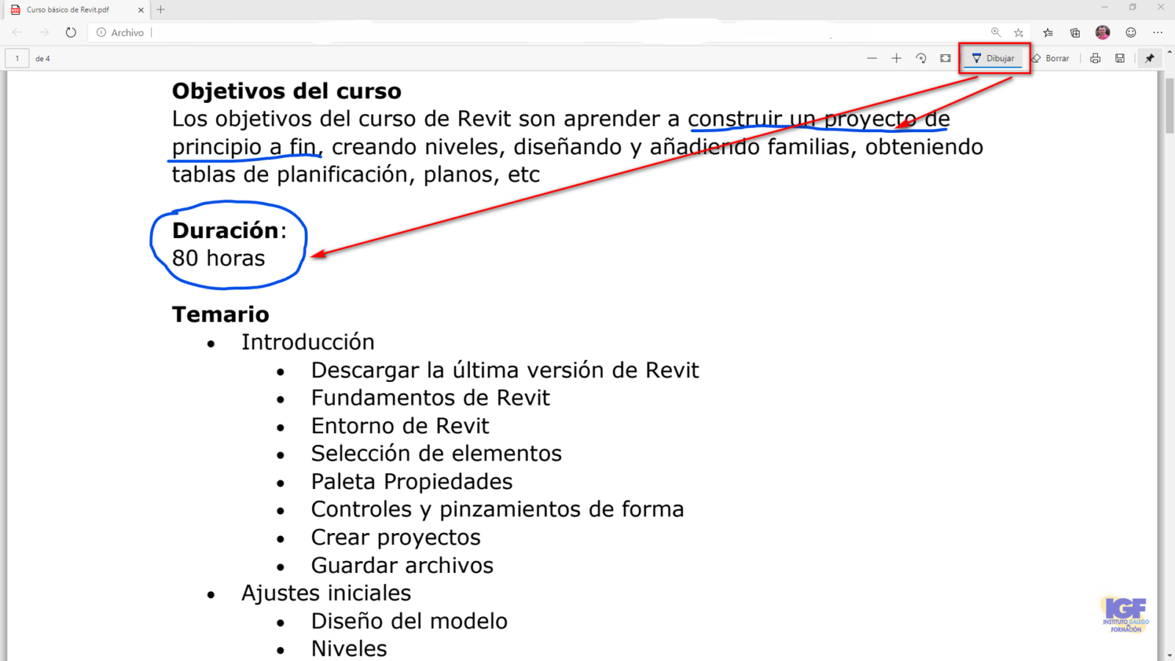Fit the PDF page to width
Viewport: 1175px width, 661px height.
946,58
